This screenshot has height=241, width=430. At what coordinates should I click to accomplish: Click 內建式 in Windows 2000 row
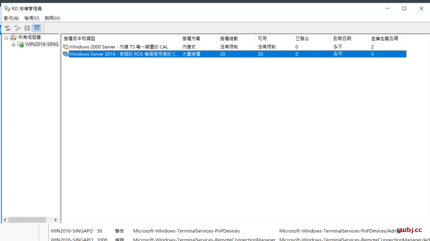click(189, 47)
